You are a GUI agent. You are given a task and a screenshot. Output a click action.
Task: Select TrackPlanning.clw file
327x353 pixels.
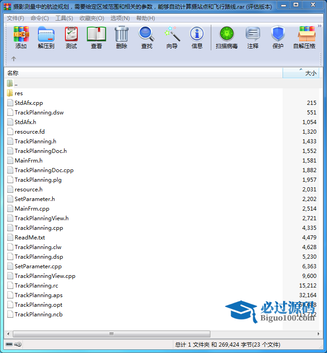pos(38,247)
